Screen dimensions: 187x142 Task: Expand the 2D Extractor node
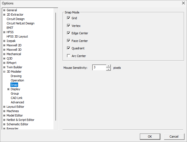(x=4, y=15)
